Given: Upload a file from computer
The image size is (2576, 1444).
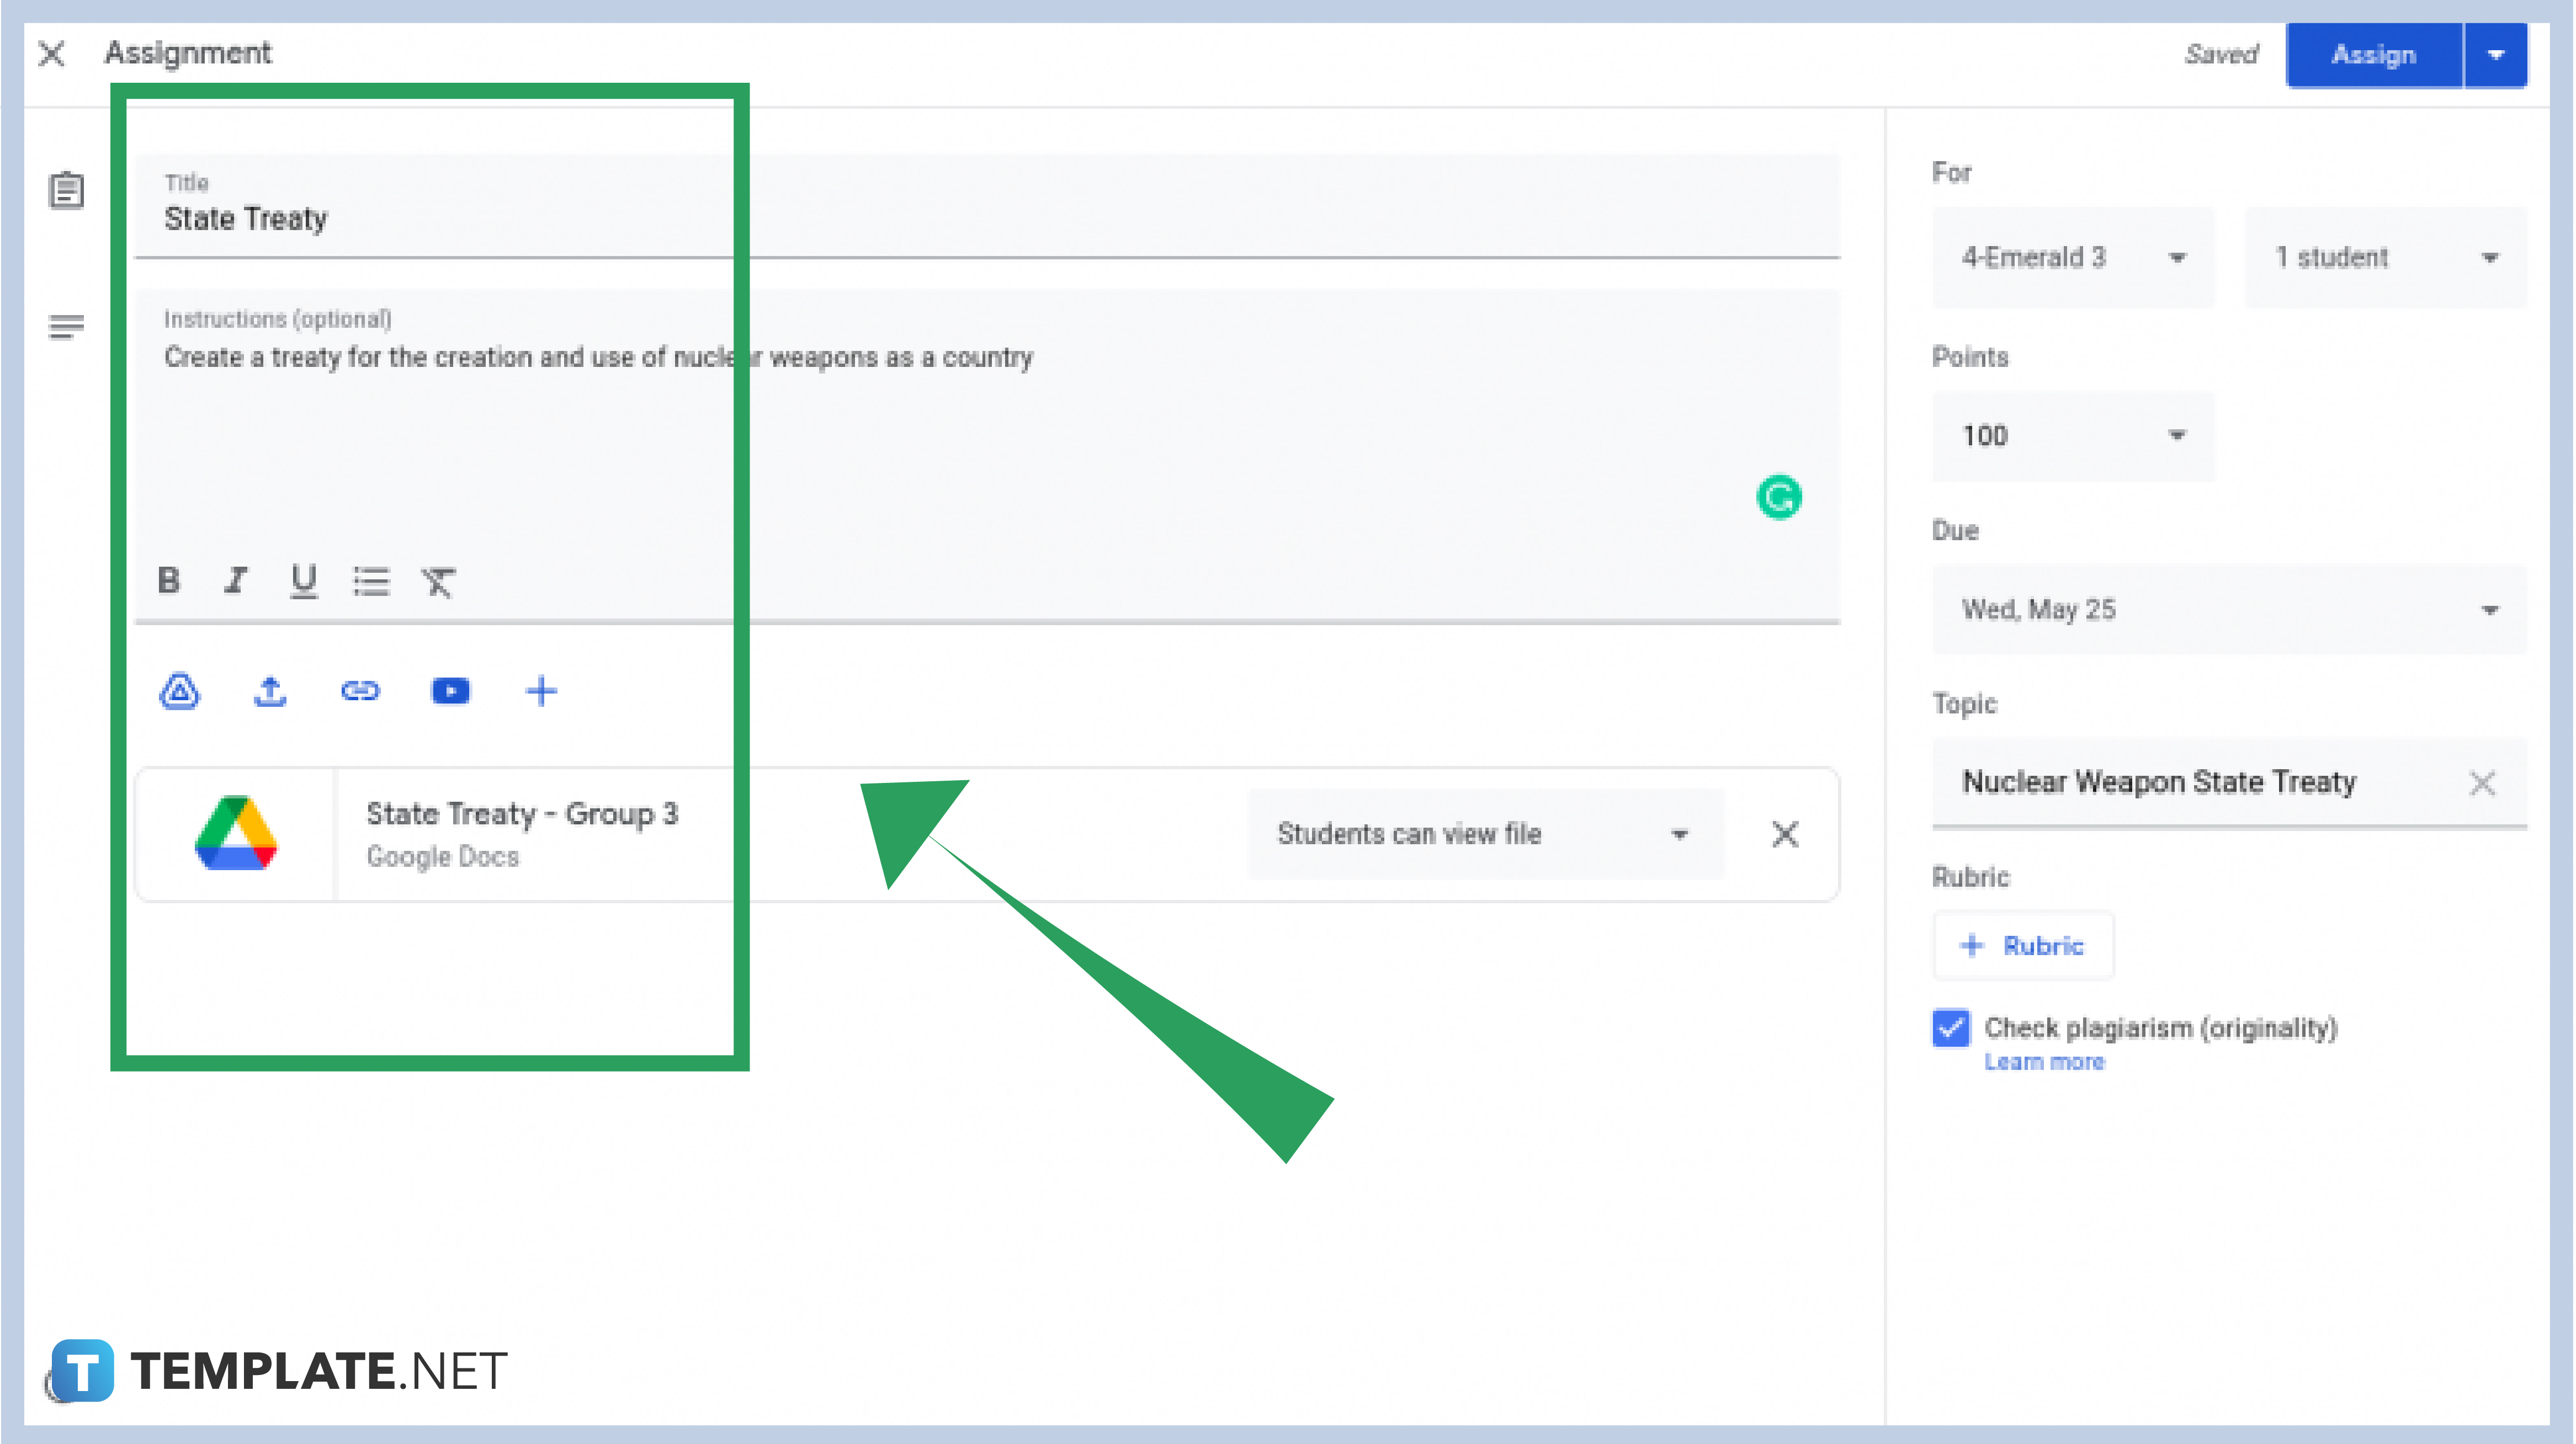Looking at the screenshot, I should click(269, 690).
